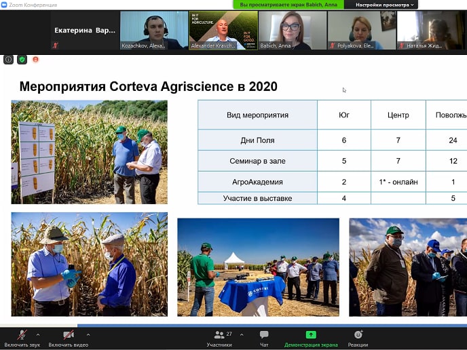This screenshot has width=467, height=350.
Task: Select Alexander Kravch... video thumbnail
Action: point(223,30)
